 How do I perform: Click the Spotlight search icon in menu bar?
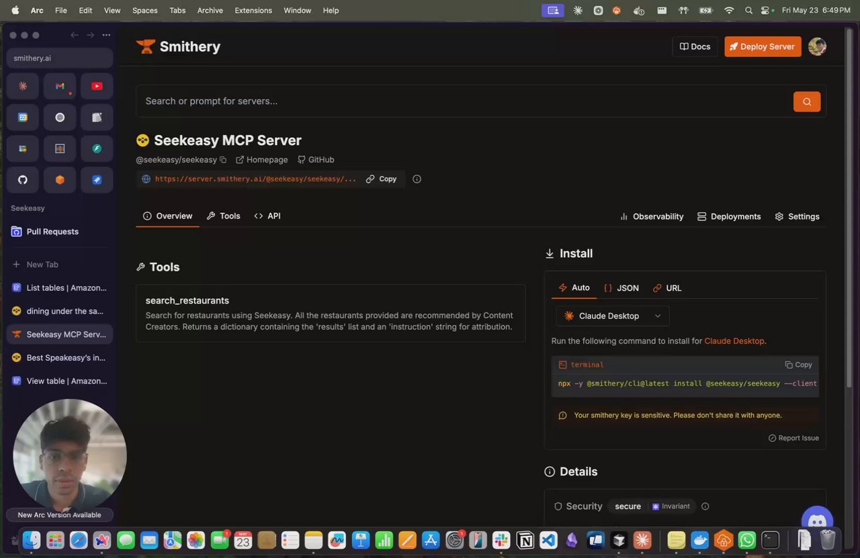pyautogui.click(x=748, y=10)
